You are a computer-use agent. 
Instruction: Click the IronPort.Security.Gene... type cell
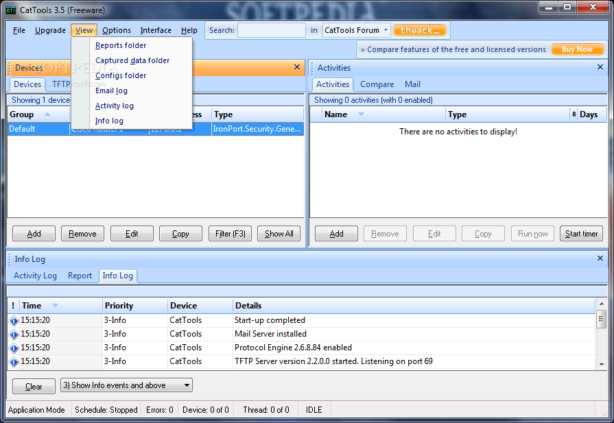coord(257,129)
